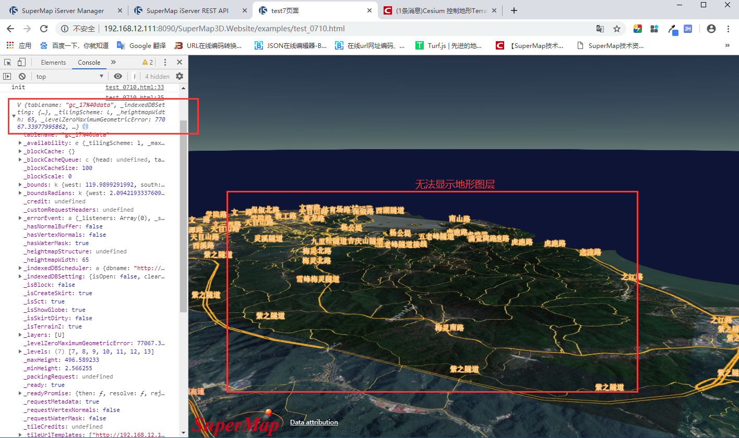Screen dimensions: 739x438
Task: Click the browser forward arrow
Action: click(x=28, y=29)
